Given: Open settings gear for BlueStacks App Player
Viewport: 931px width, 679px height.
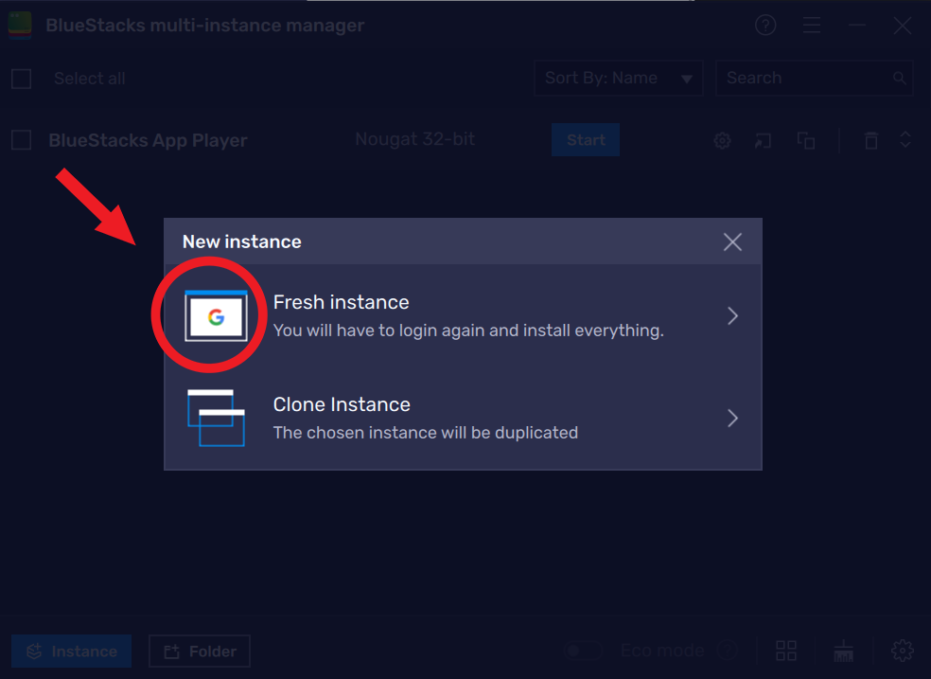Looking at the screenshot, I should [x=722, y=141].
